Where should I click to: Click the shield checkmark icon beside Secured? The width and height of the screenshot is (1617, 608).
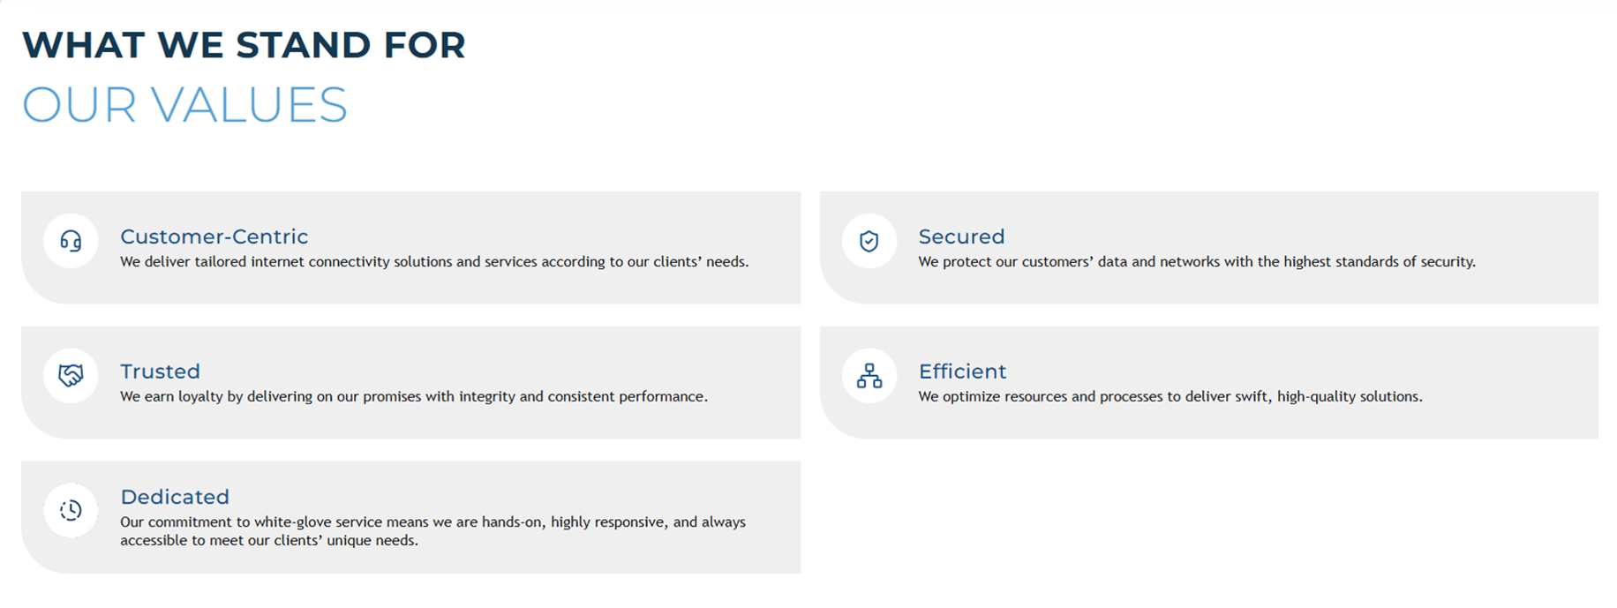pyautogui.click(x=869, y=241)
